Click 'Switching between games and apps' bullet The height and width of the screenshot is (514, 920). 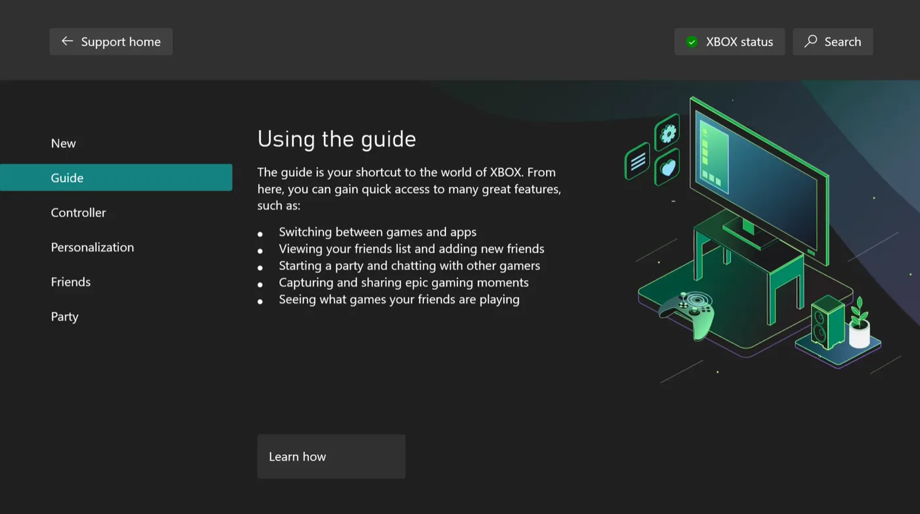377,232
